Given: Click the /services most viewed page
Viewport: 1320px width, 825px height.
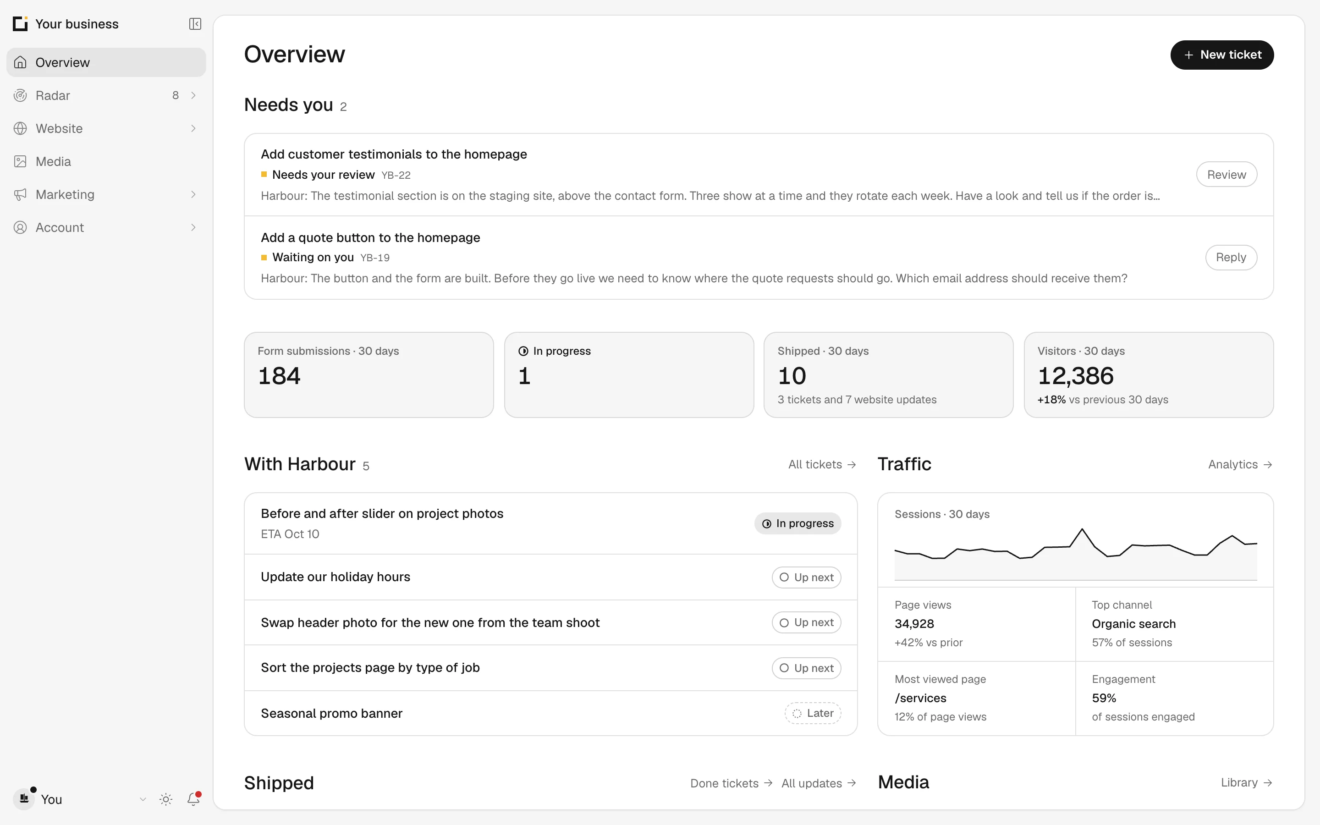Looking at the screenshot, I should [920, 698].
